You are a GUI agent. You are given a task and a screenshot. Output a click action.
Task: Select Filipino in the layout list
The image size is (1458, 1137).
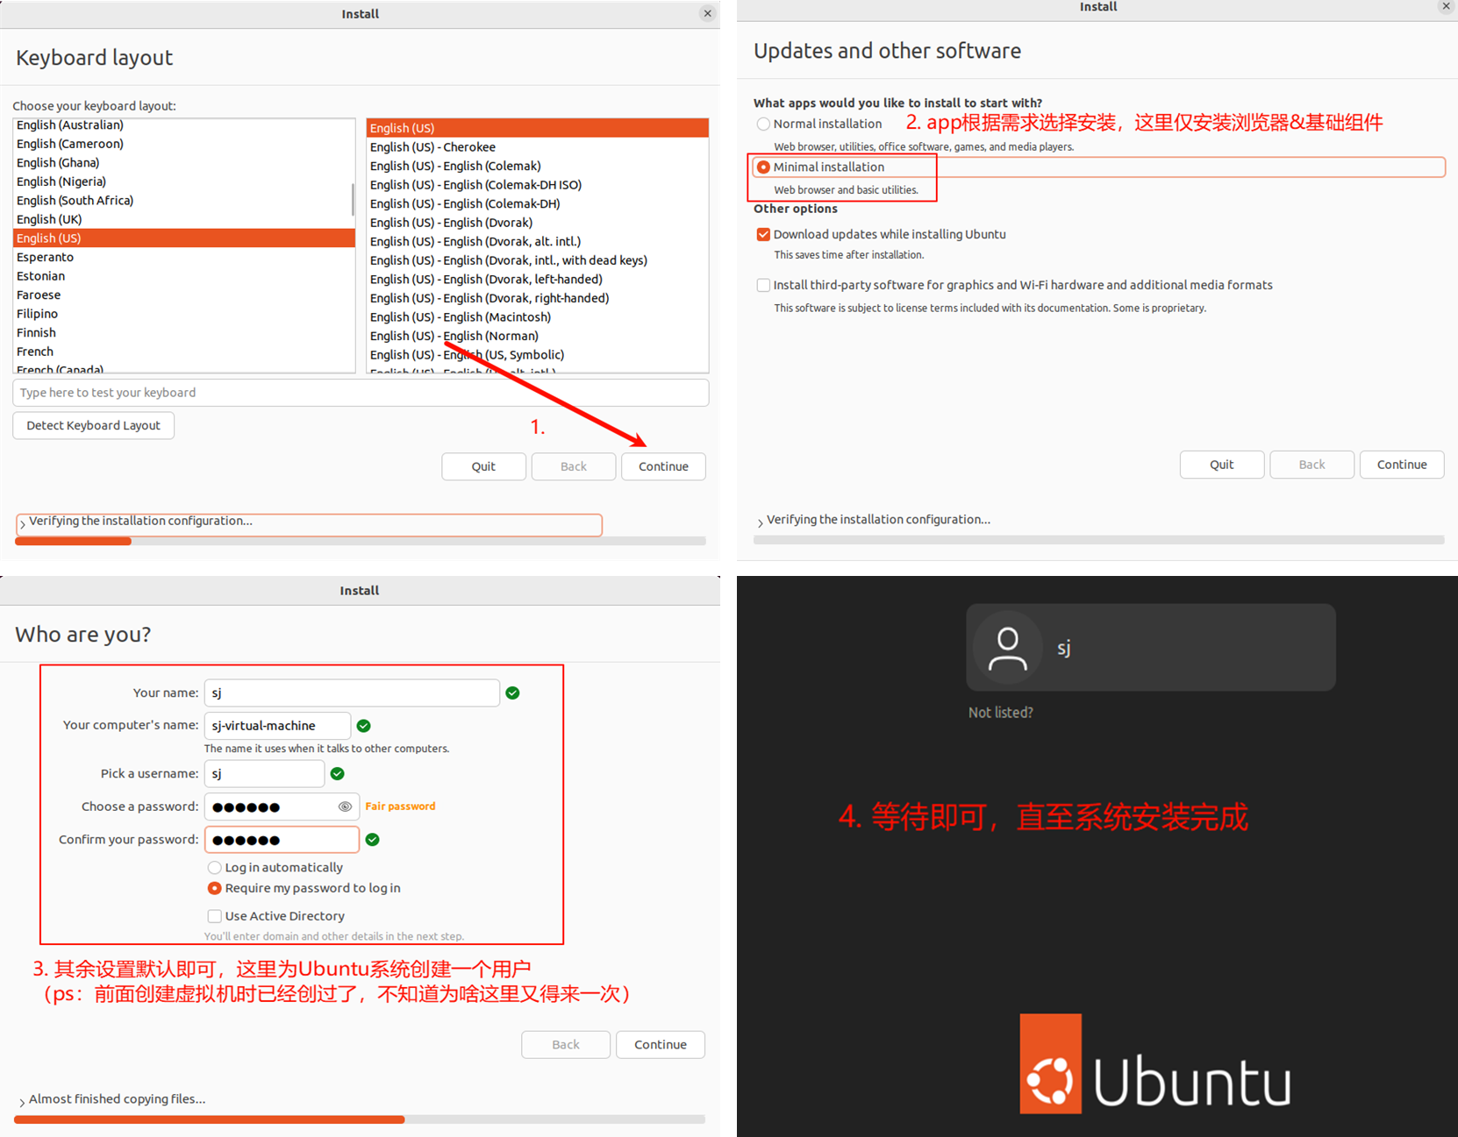tap(184, 314)
